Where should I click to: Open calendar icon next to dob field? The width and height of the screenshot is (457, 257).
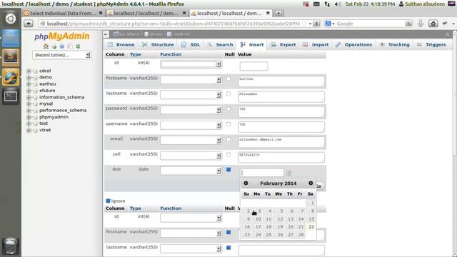[288, 173]
